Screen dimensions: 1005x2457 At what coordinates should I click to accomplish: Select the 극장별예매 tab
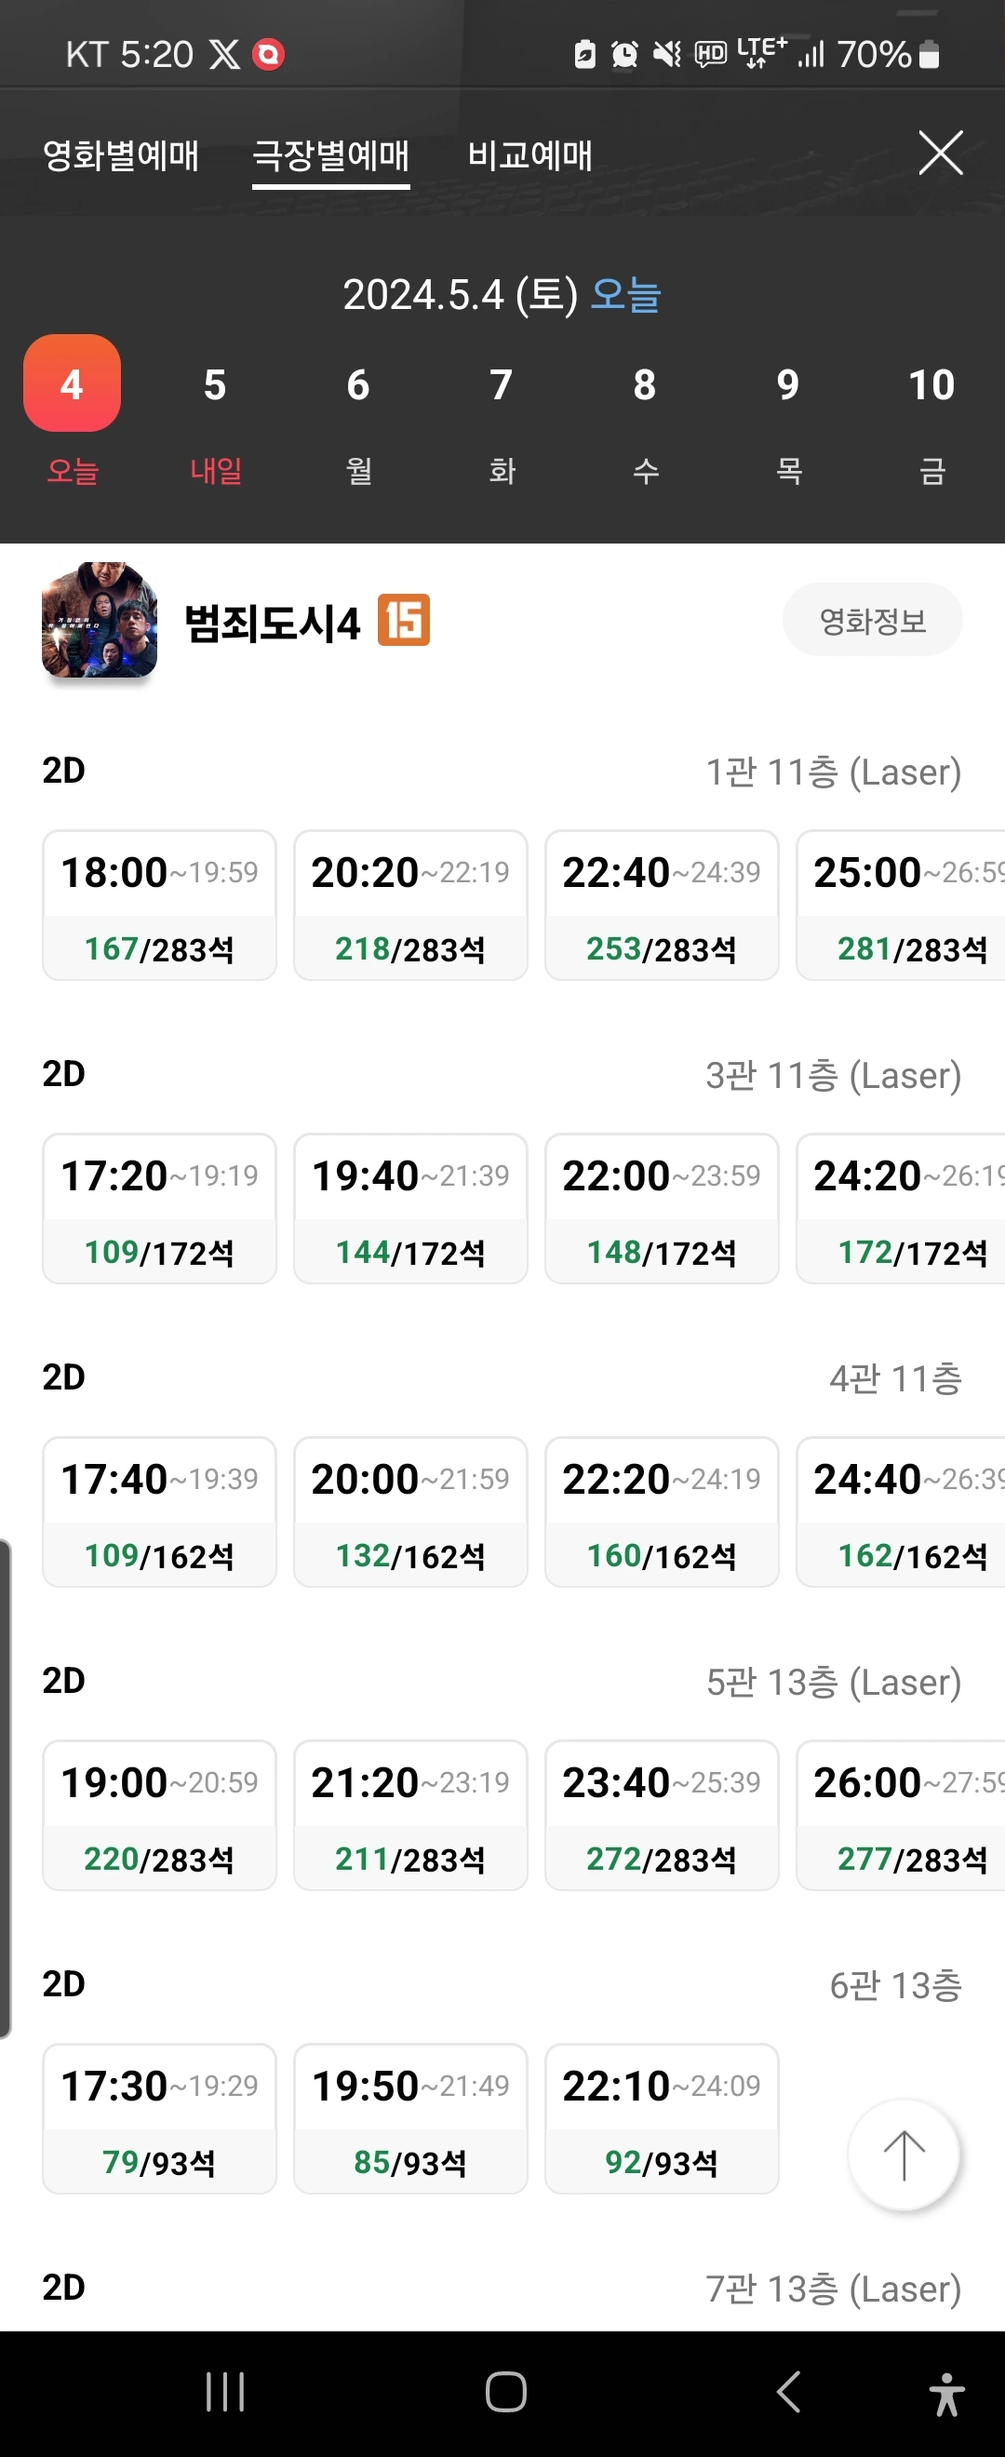tap(331, 154)
